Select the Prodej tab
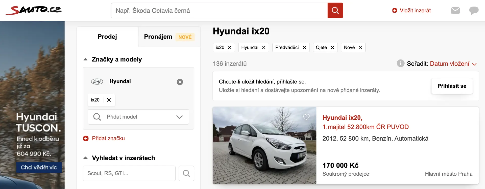This screenshot has height=189, width=485. click(107, 37)
